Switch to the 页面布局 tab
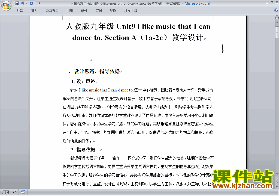 (52, 11)
